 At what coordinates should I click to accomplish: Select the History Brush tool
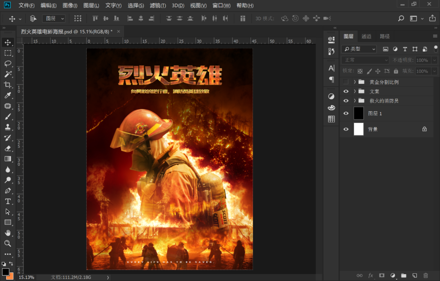click(8, 138)
